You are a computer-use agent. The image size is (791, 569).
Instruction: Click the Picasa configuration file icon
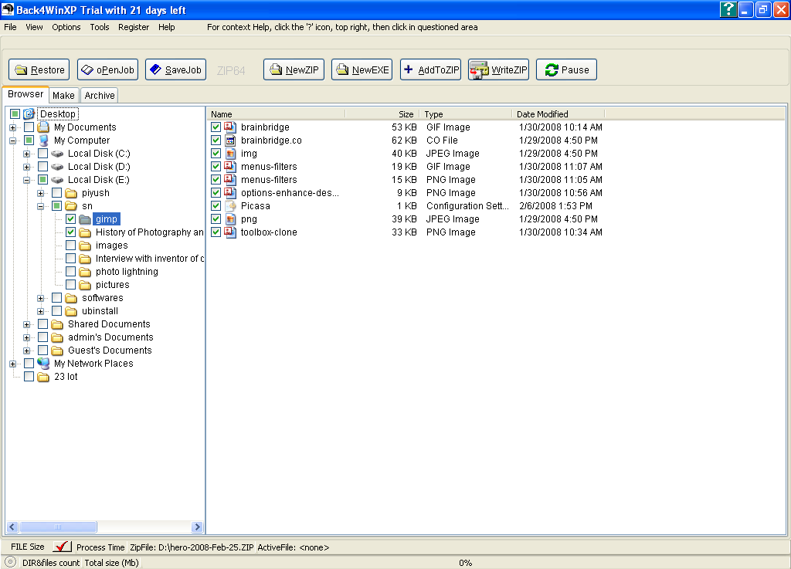[x=230, y=205]
